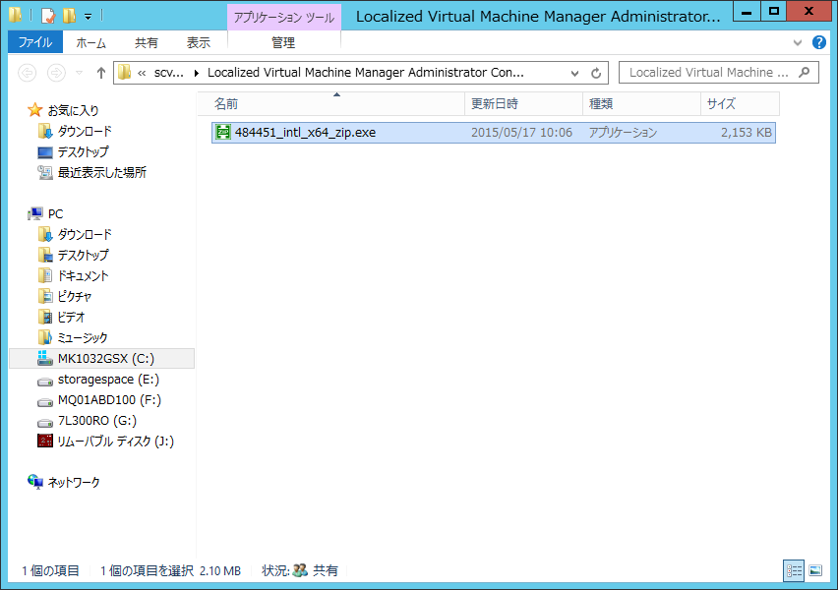The image size is (838, 590).
Task: Open the ファイル menu tab
Action: point(35,42)
